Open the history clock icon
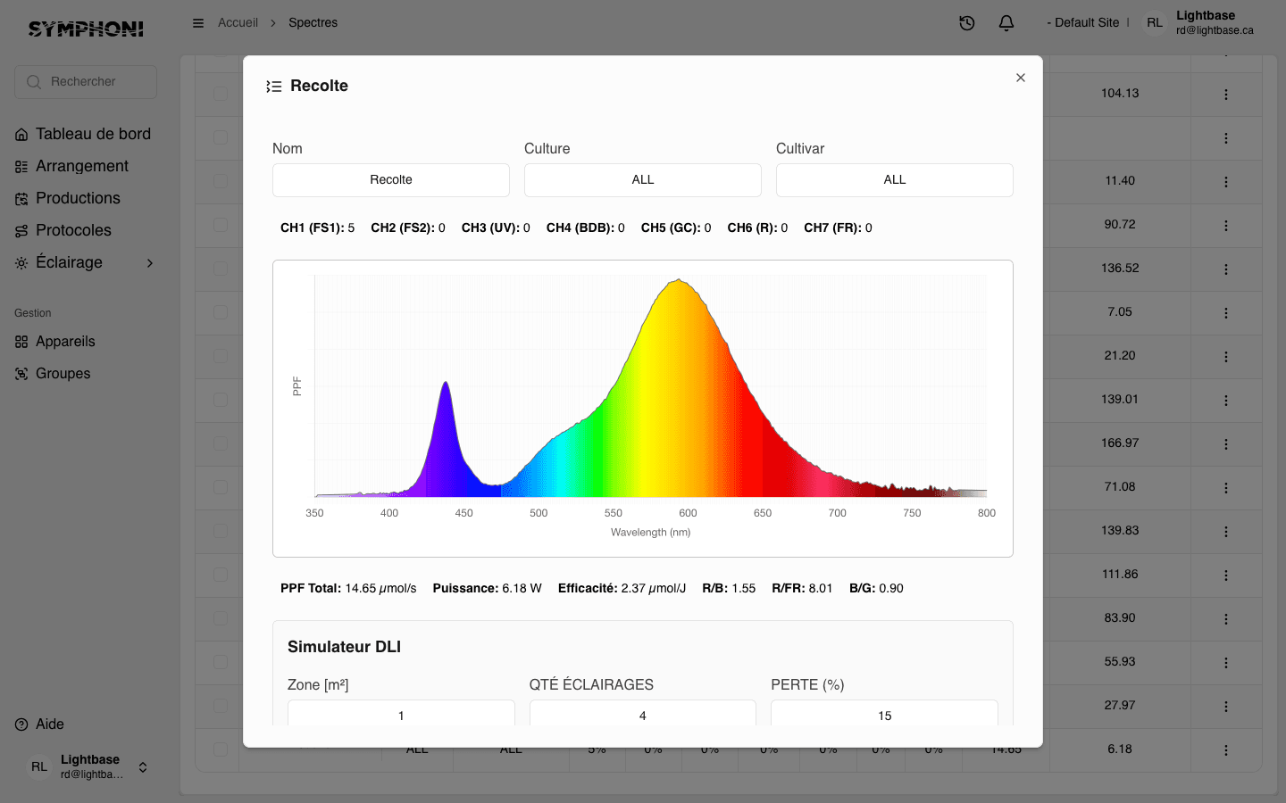Screen dimensions: 1286x803 pos(966,23)
